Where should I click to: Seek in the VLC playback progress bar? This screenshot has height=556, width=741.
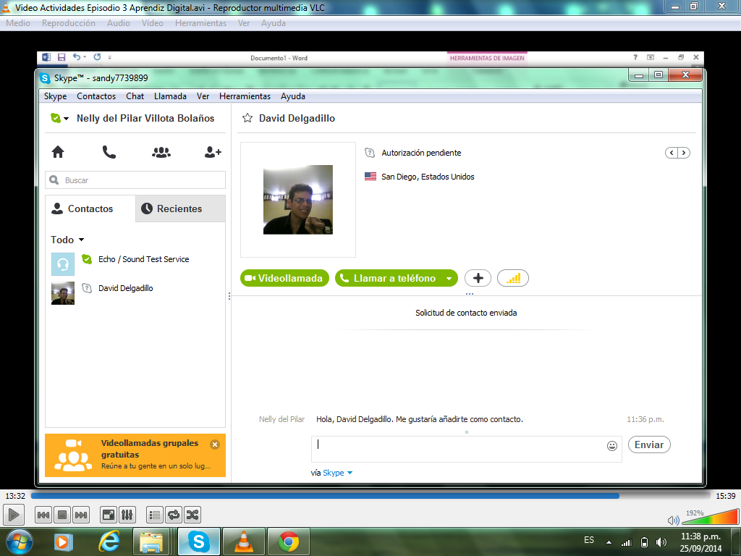(x=370, y=495)
